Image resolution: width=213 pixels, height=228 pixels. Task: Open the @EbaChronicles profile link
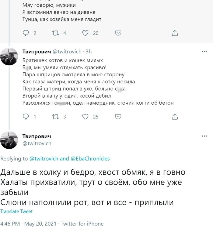(90, 159)
